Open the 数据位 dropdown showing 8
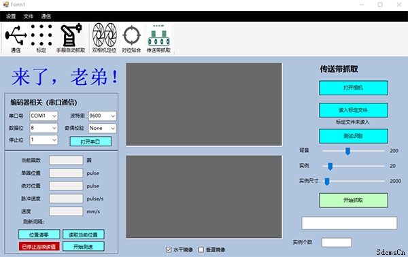The height and width of the screenshot is (257, 408). [x=44, y=128]
